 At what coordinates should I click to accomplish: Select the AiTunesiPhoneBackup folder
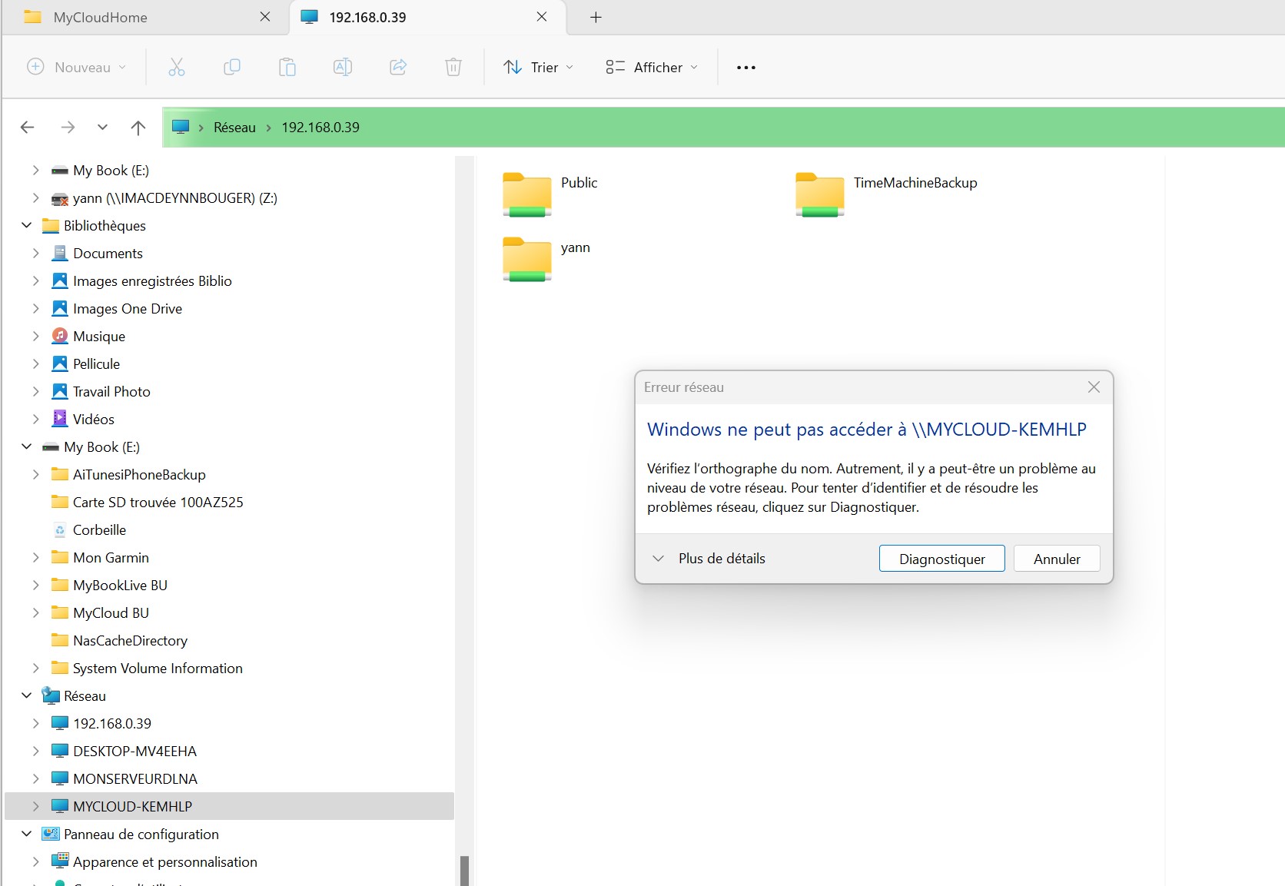[139, 474]
